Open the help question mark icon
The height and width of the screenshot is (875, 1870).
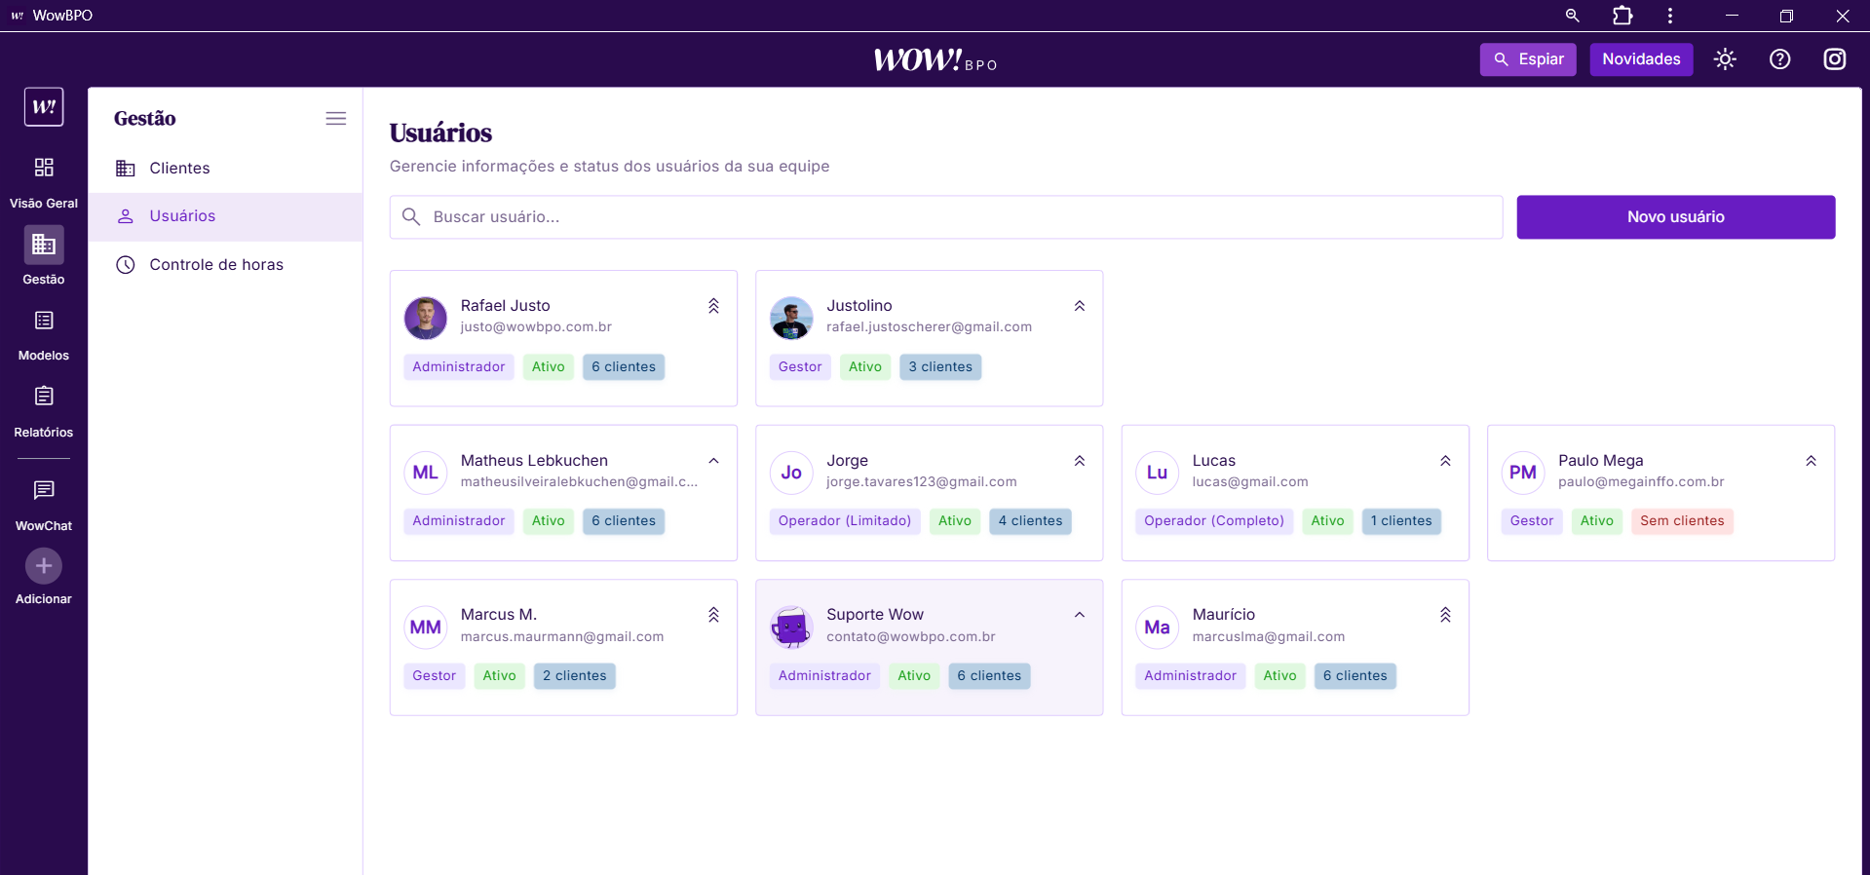(1779, 59)
